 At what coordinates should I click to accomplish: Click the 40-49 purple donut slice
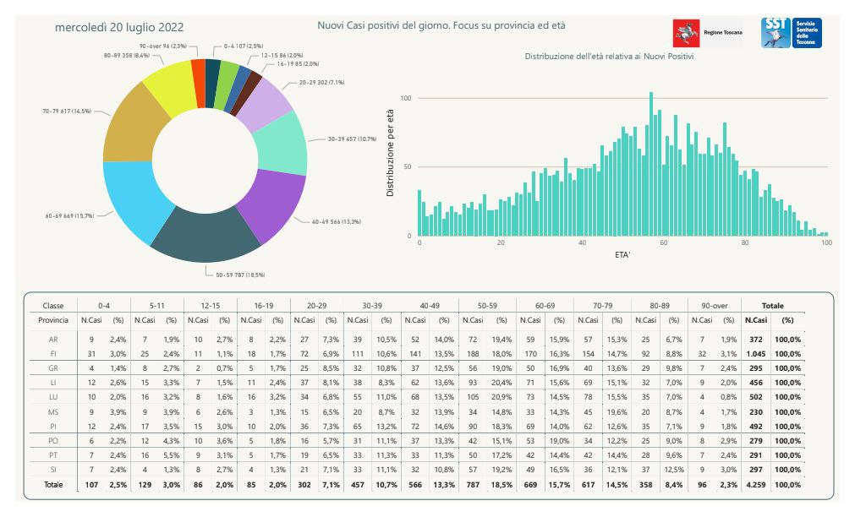pos(272,203)
